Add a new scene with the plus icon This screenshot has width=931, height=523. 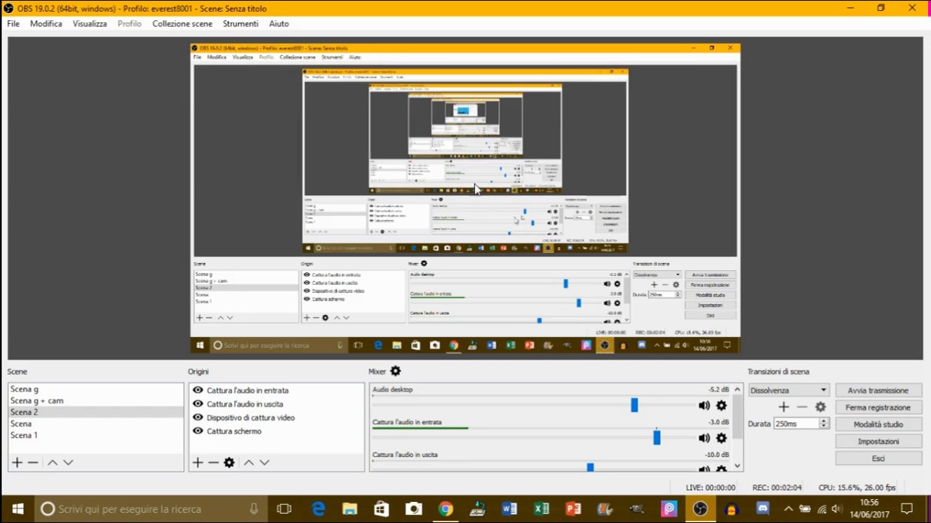(x=17, y=462)
